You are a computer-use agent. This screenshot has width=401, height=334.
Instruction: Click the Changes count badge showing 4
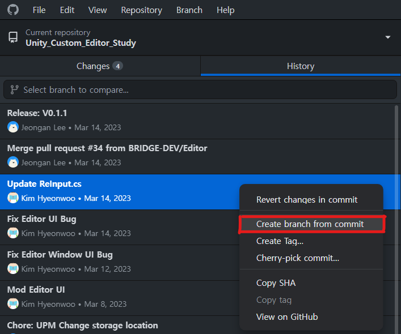click(117, 66)
